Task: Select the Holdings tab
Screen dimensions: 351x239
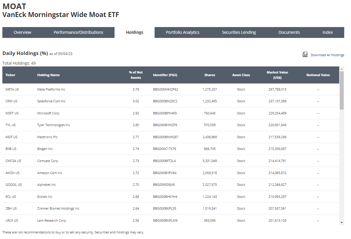Action: coord(135,32)
